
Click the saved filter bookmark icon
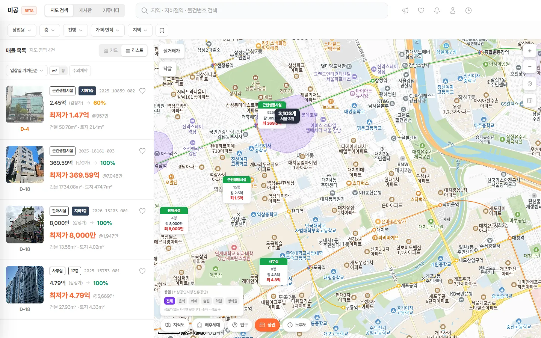[162, 30]
